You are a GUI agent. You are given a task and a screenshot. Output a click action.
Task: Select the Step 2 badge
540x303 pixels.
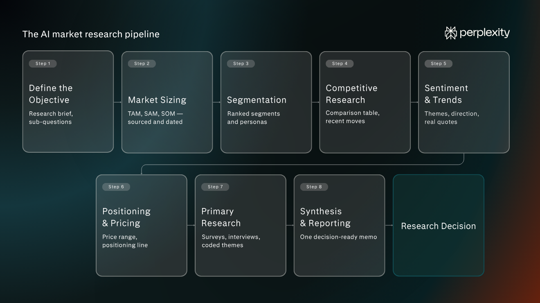[142, 63]
